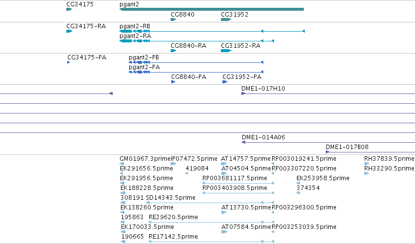
Task: Select the DME1-017B08 clone label
Action: point(347,147)
